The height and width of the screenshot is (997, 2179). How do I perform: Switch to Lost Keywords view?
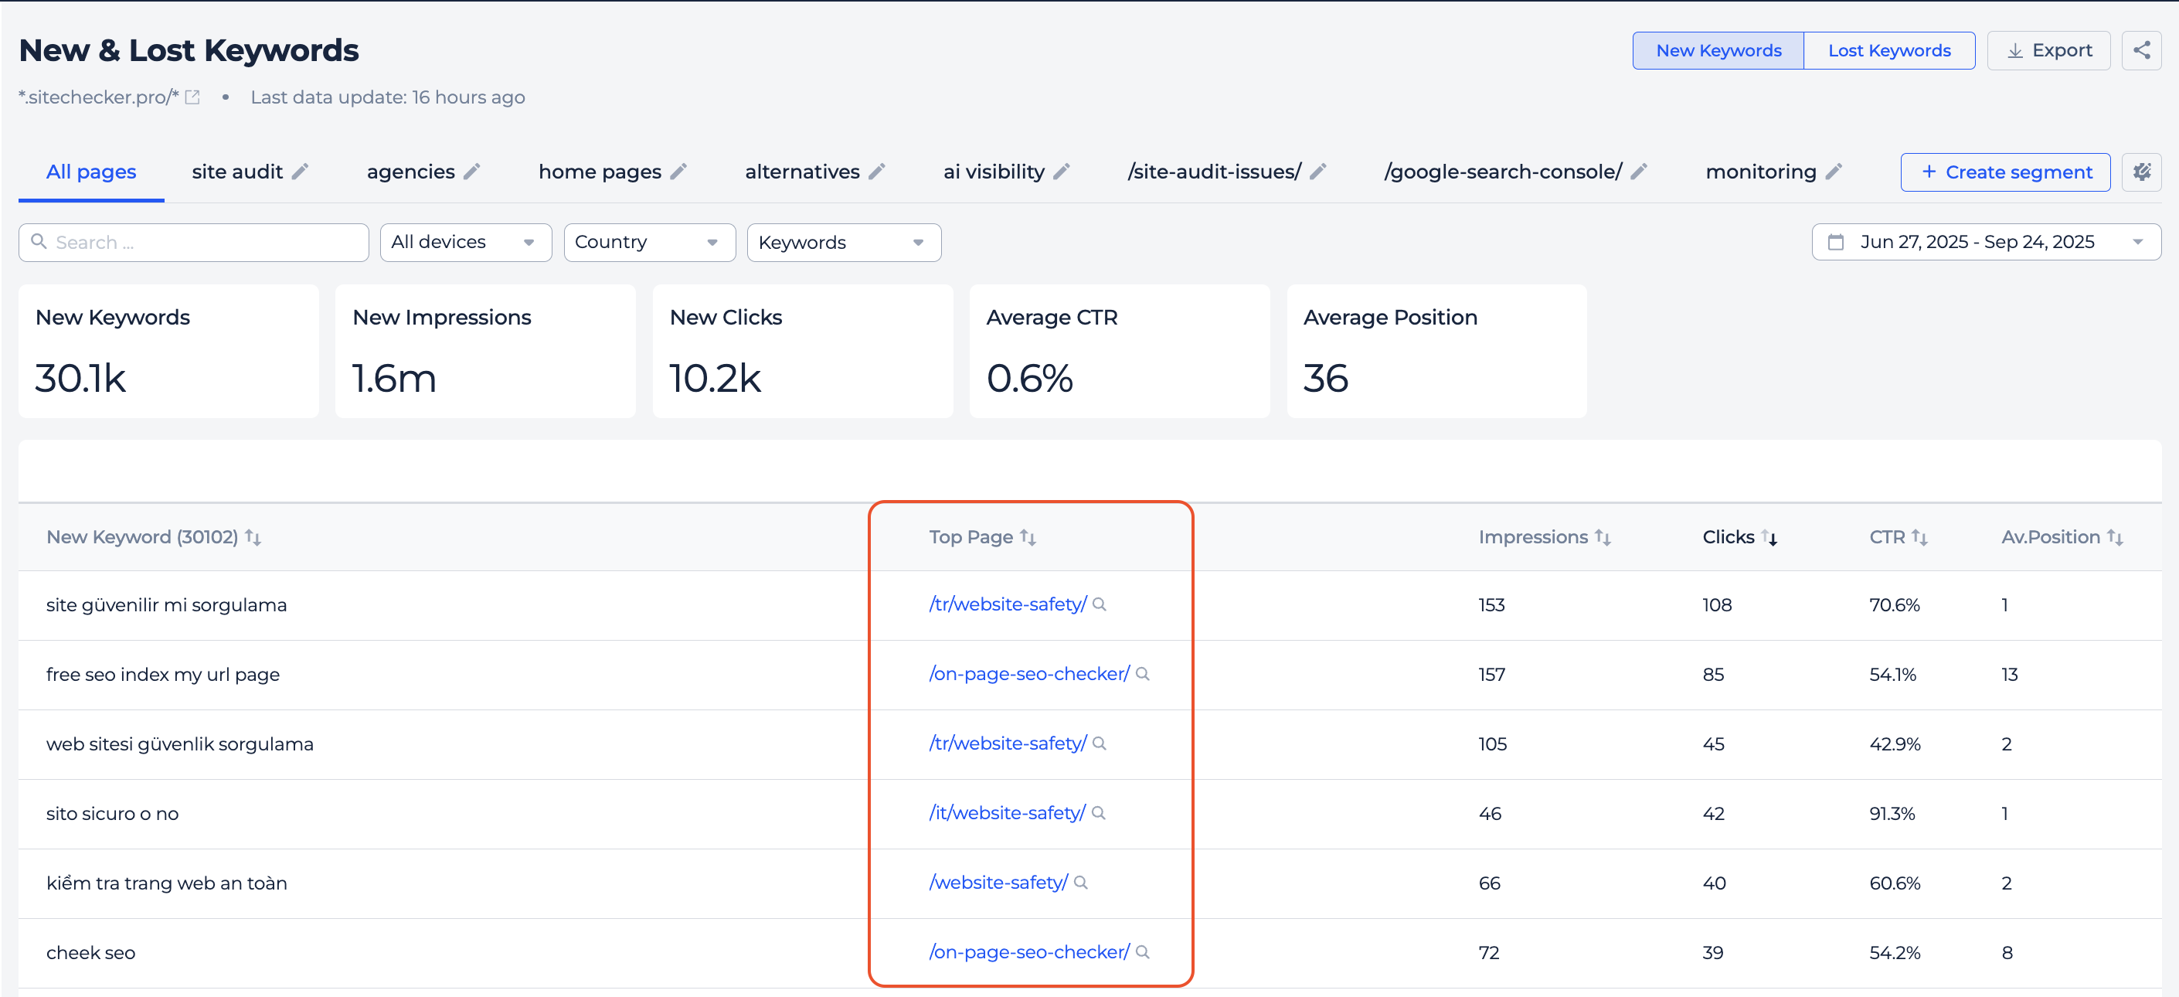[1889, 51]
